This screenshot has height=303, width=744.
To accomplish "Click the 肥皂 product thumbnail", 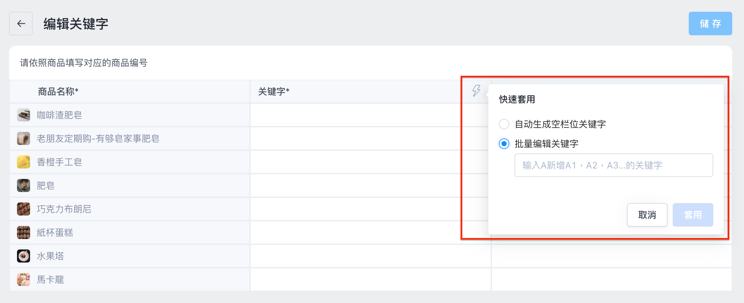I will click(24, 185).
